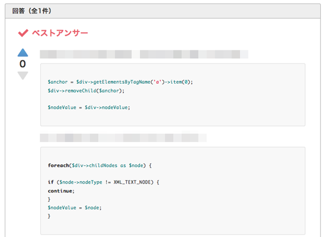Click the red best answer checkmark
The image size is (326, 237).
pos(23,33)
